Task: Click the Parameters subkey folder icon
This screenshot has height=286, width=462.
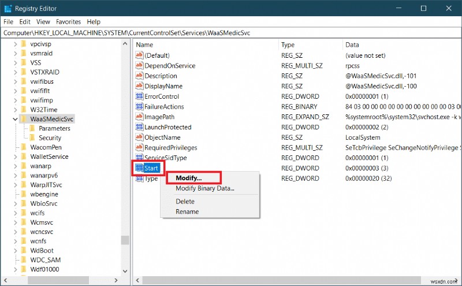Action: pos(32,128)
